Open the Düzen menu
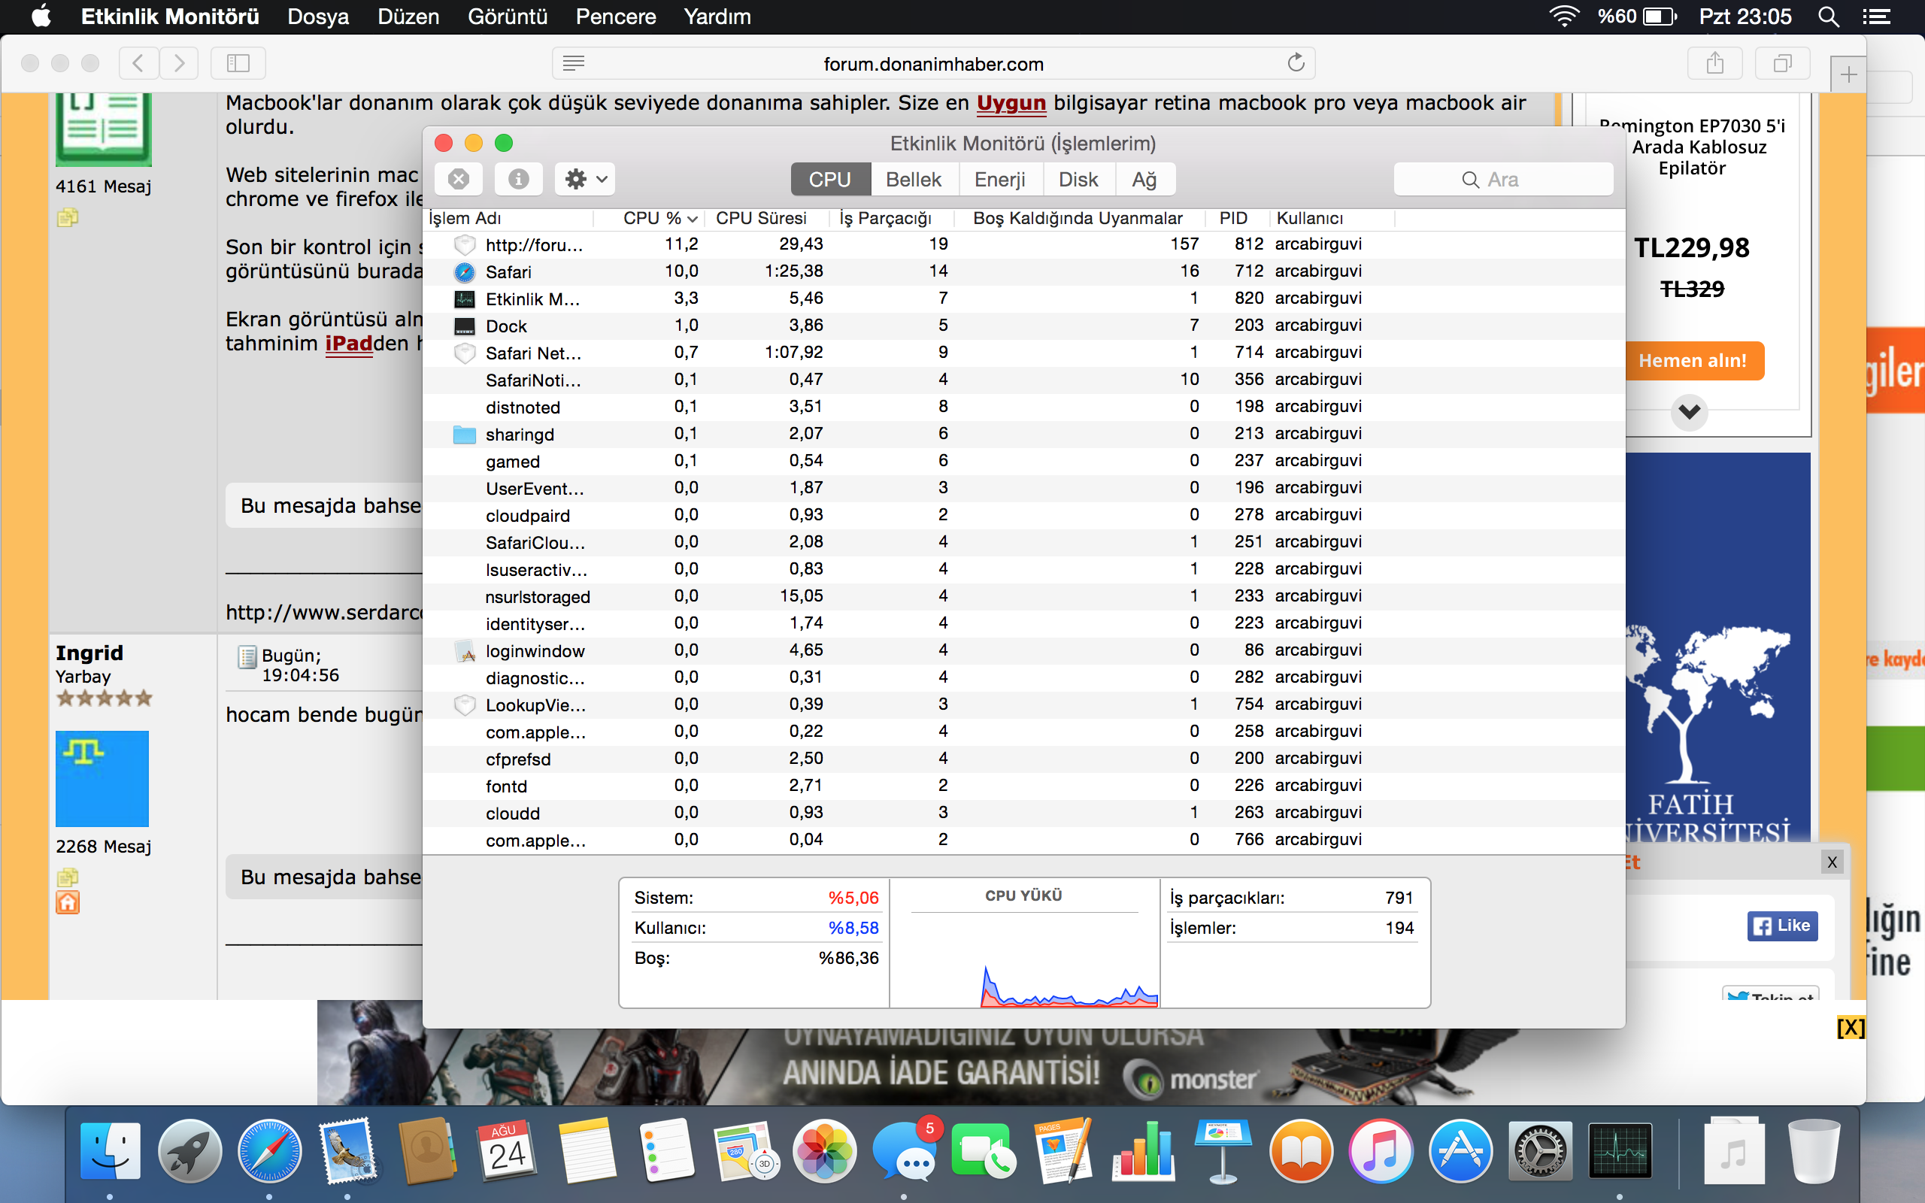Image resolution: width=1925 pixels, height=1203 pixels. click(408, 17)
